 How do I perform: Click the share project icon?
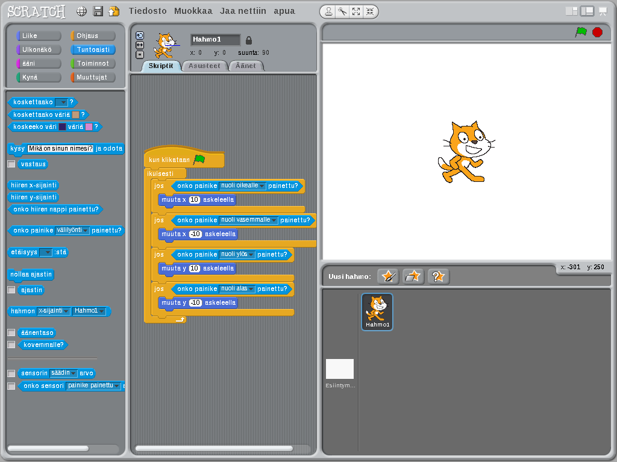click(x=114, y=11)
